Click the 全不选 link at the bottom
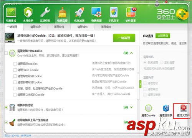Viewport: 192px width, 138px height. [15, 135]
